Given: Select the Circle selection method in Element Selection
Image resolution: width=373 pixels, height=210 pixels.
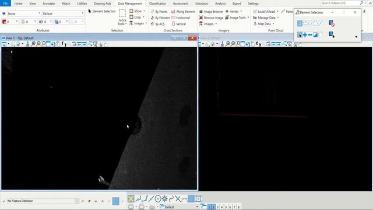Looking at the screenshot, I should [x=315, y=23].
